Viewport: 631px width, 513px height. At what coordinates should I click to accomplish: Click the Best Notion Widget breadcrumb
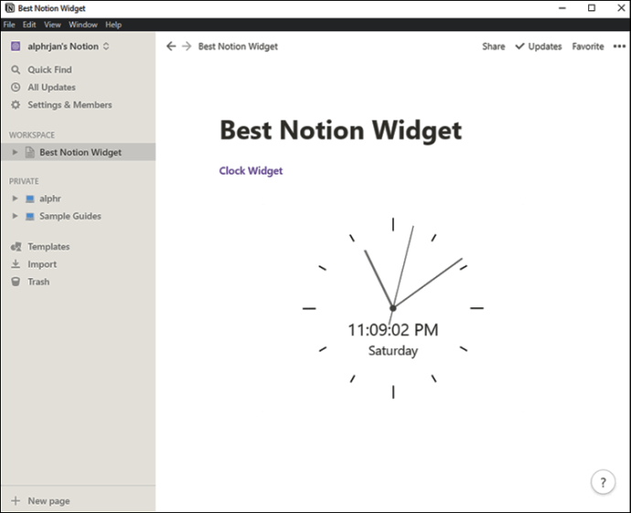[x=238, y=47]
